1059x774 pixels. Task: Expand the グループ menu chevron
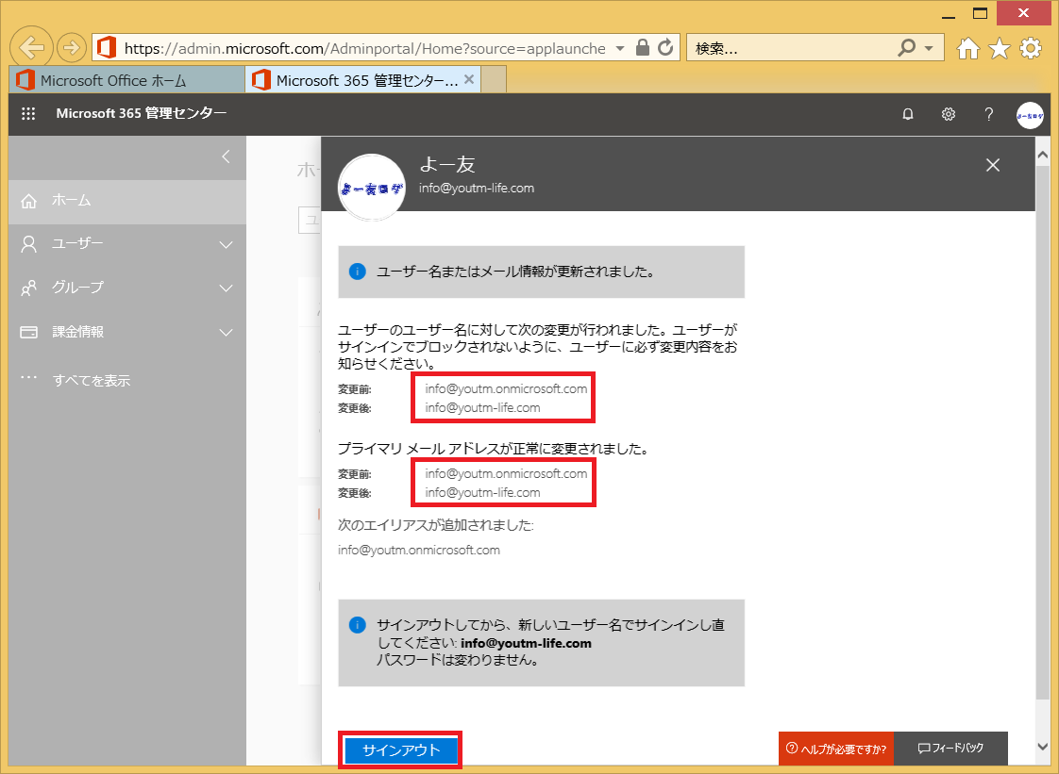coord(227,288)
